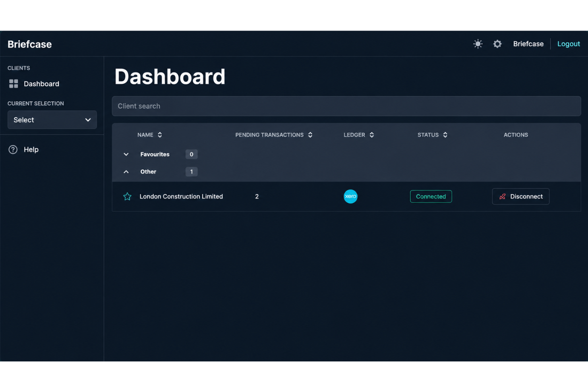Click the Other count badge 1
This screenshot has width=588, height=392.
pos(191,172)
